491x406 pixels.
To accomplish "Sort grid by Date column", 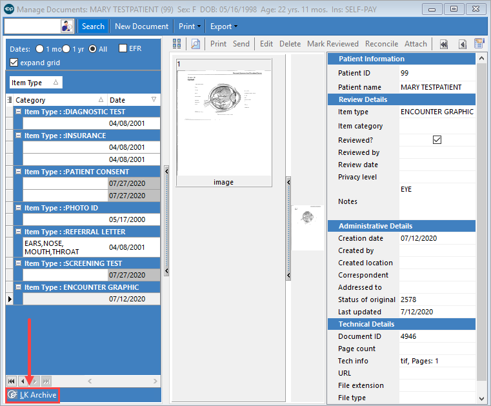I will tap(134, 100).
